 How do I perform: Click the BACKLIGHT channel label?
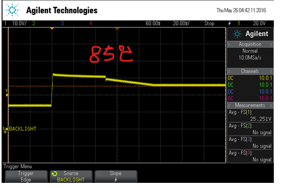[23, 129]
